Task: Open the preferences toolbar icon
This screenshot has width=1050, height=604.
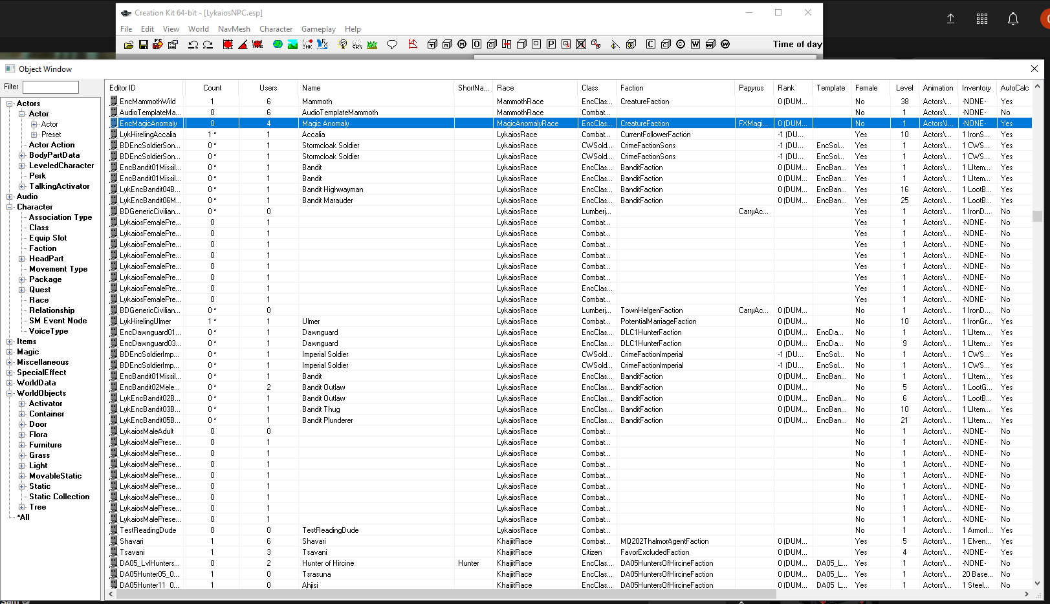Action: (173, 45)
